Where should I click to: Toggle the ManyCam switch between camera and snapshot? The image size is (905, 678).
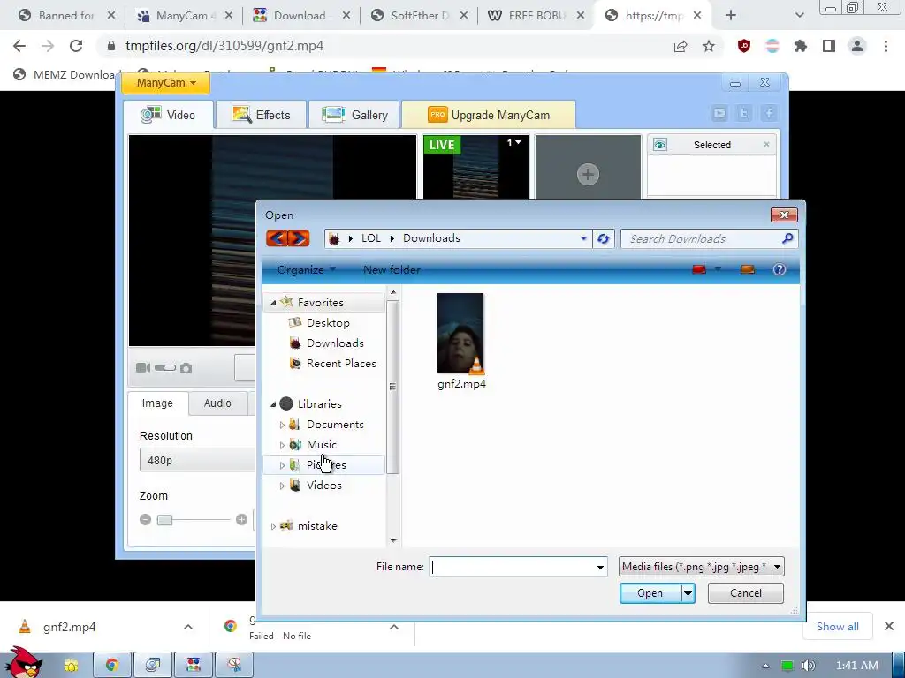165,367
